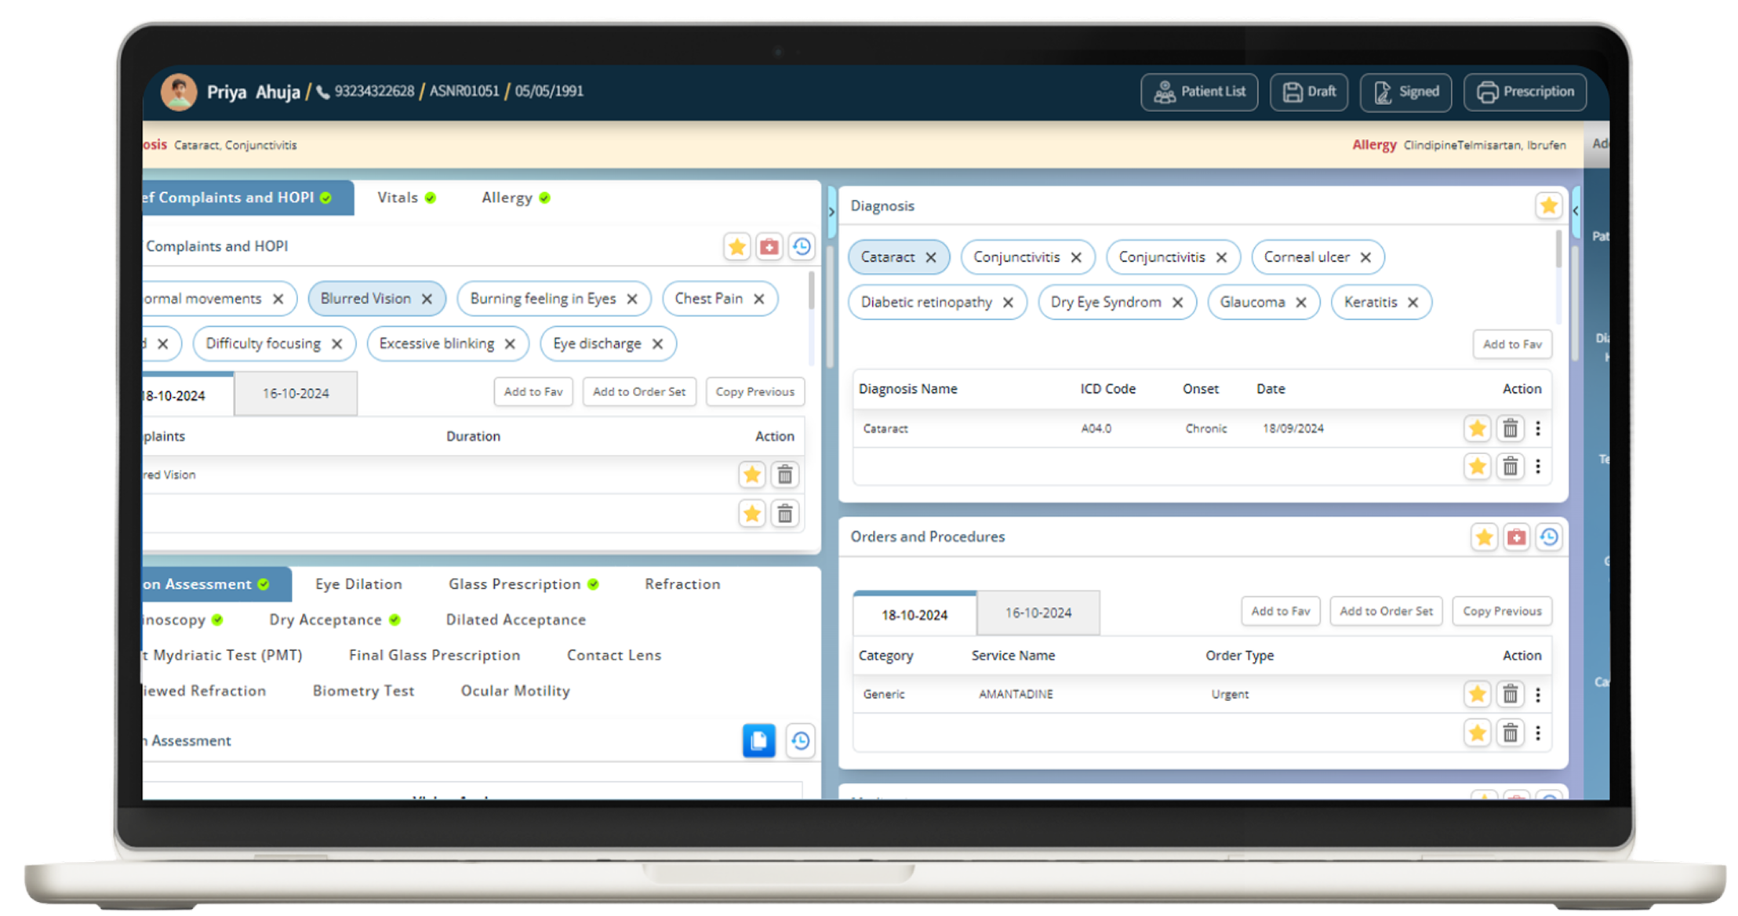The image size is (1738, 916).
Task: Toggle the Blurred Vision complaint chip
Action: (365, 299)
